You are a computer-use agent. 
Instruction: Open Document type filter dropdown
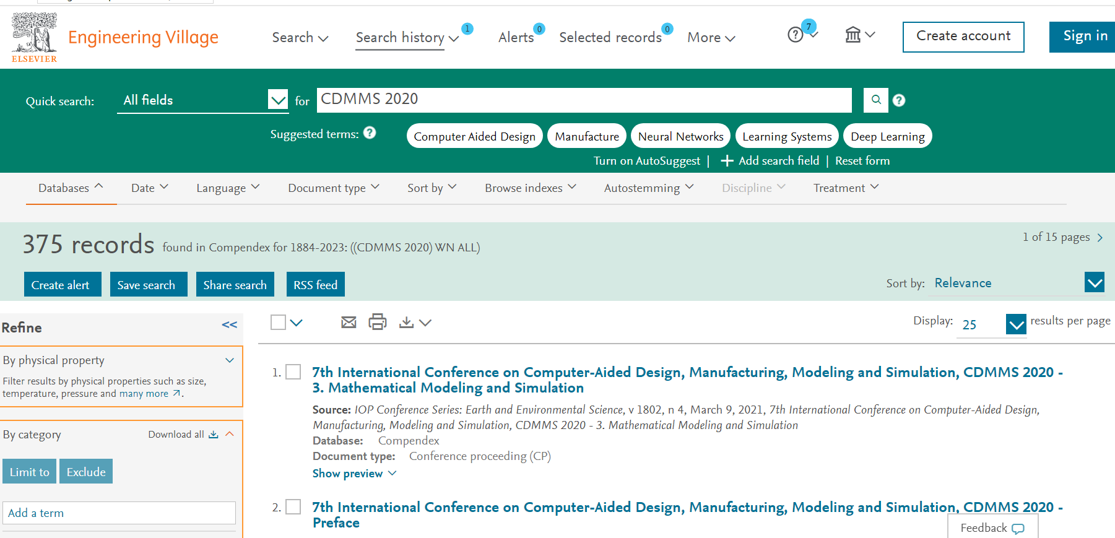334,188
